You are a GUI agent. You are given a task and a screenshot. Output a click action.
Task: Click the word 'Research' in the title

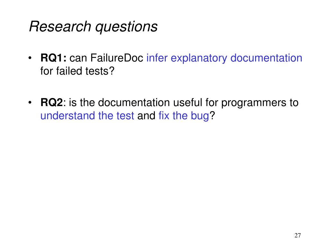tap(60, 27)
